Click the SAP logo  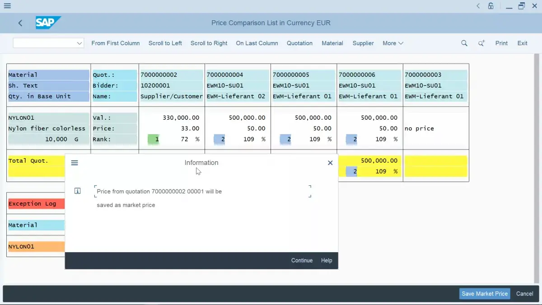48,23
